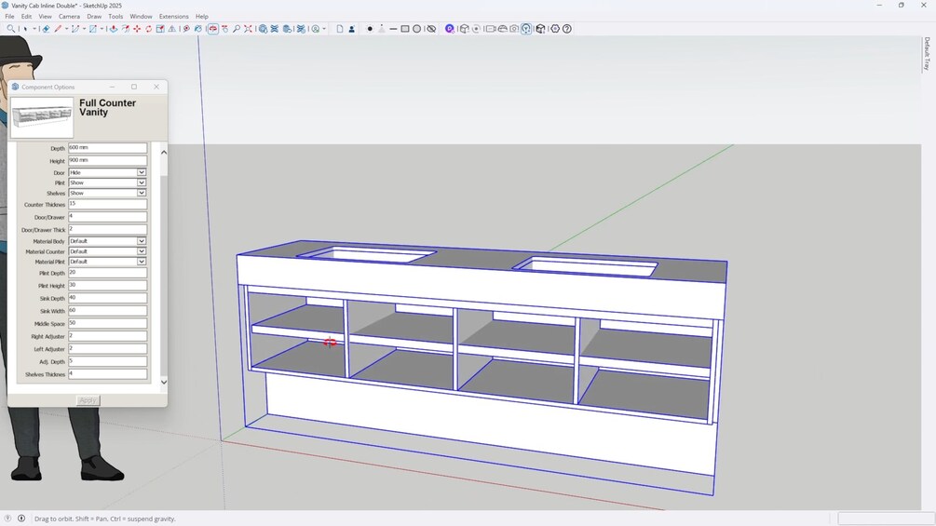Viewport: 936px width, 526px height.
Task: Click the Right Adjuster input field
Action: tap(107, 336)
